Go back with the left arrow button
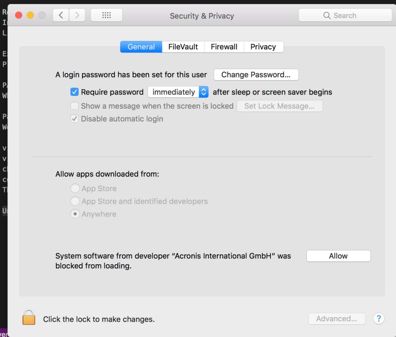396x337 pixels. pyautogui.click(x=61, y=15)
